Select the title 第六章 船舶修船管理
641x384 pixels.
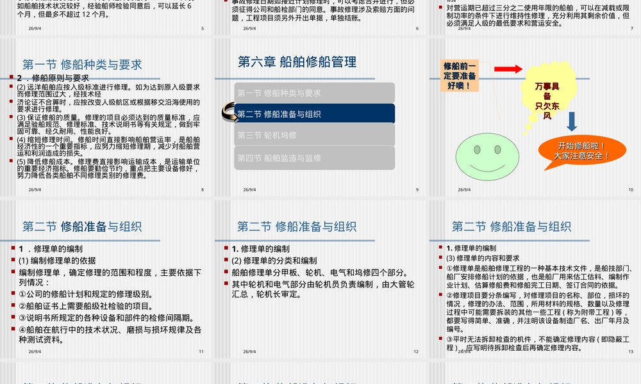coord(297,61)
